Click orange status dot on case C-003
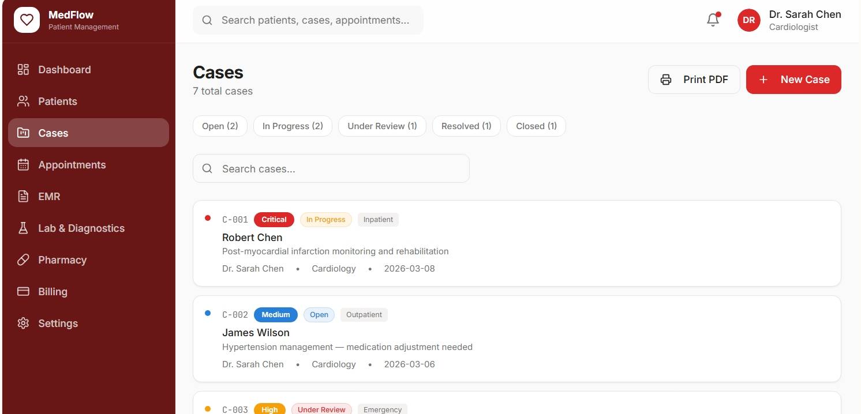 tap(208, 409)
